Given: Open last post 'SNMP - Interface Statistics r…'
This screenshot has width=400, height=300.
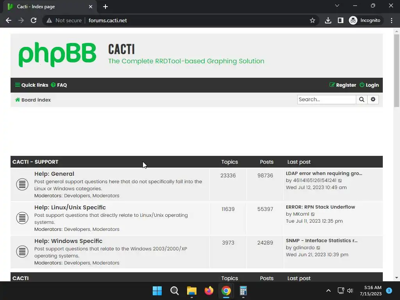Looking at the screenshot, I should [322, 241].
